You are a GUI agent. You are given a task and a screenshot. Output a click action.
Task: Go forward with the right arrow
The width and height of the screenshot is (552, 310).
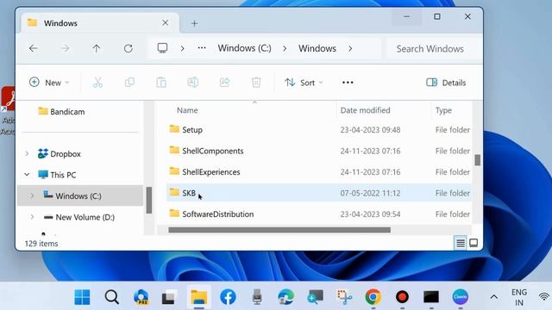point(65,48)
